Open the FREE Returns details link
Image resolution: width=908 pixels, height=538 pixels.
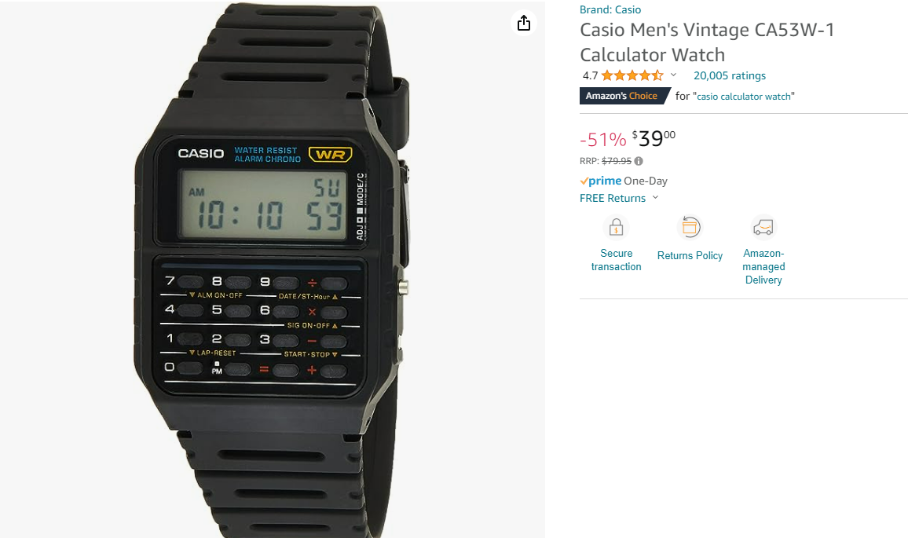pyautogui.click(x=613, y=198)
